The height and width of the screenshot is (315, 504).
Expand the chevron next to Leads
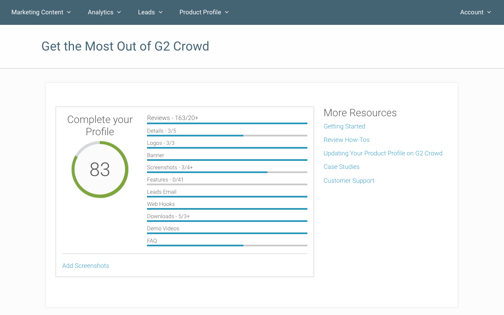pyautogui.click(x=161, y=12)
